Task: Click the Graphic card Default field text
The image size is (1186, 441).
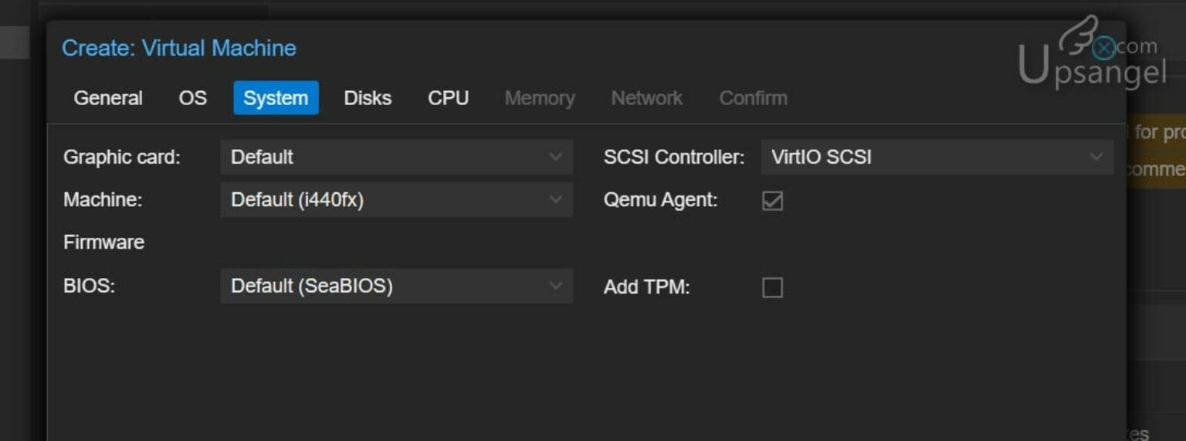Action: [x=263, y=157]
